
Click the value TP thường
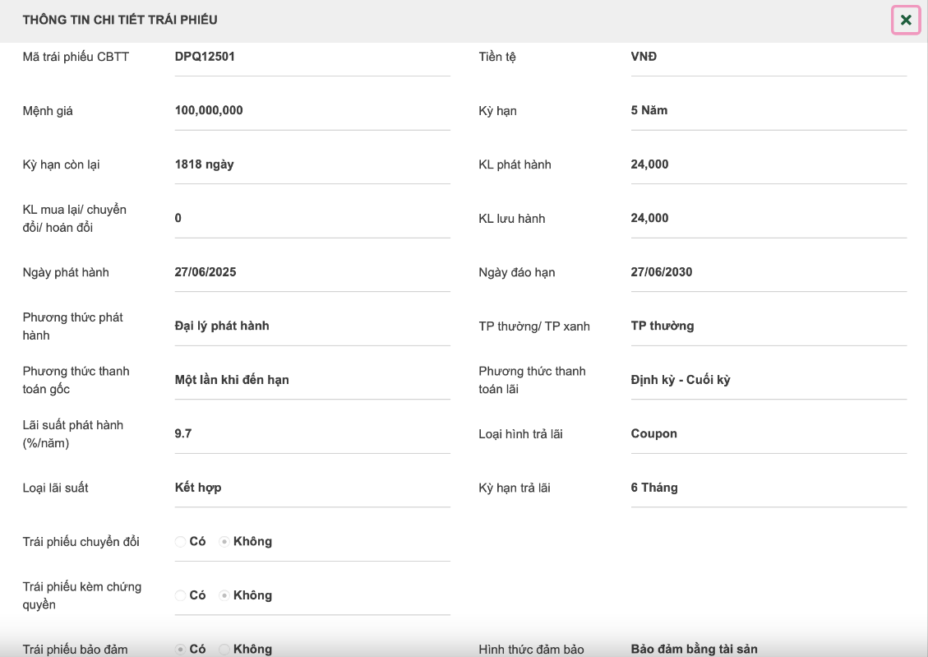(663, 326)
